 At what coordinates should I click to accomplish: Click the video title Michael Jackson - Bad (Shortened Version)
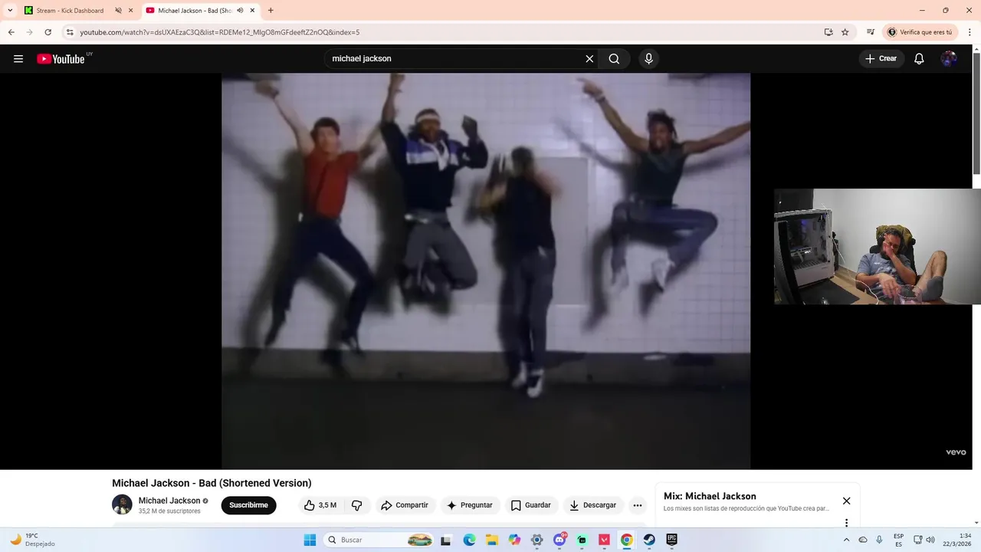tap(212, 483)
